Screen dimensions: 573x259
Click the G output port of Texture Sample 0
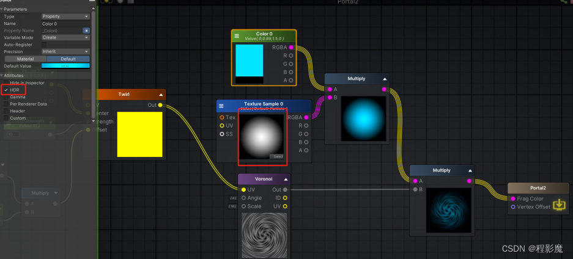306,134
